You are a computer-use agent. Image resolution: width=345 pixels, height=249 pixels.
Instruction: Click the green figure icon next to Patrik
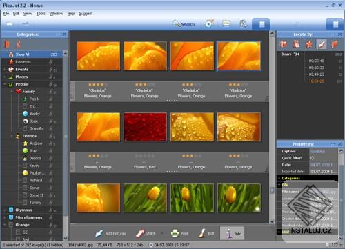pos(26,99)
